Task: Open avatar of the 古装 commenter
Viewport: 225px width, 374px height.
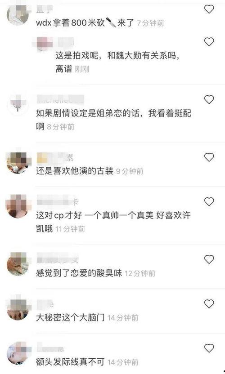Action: pos(18,162)
